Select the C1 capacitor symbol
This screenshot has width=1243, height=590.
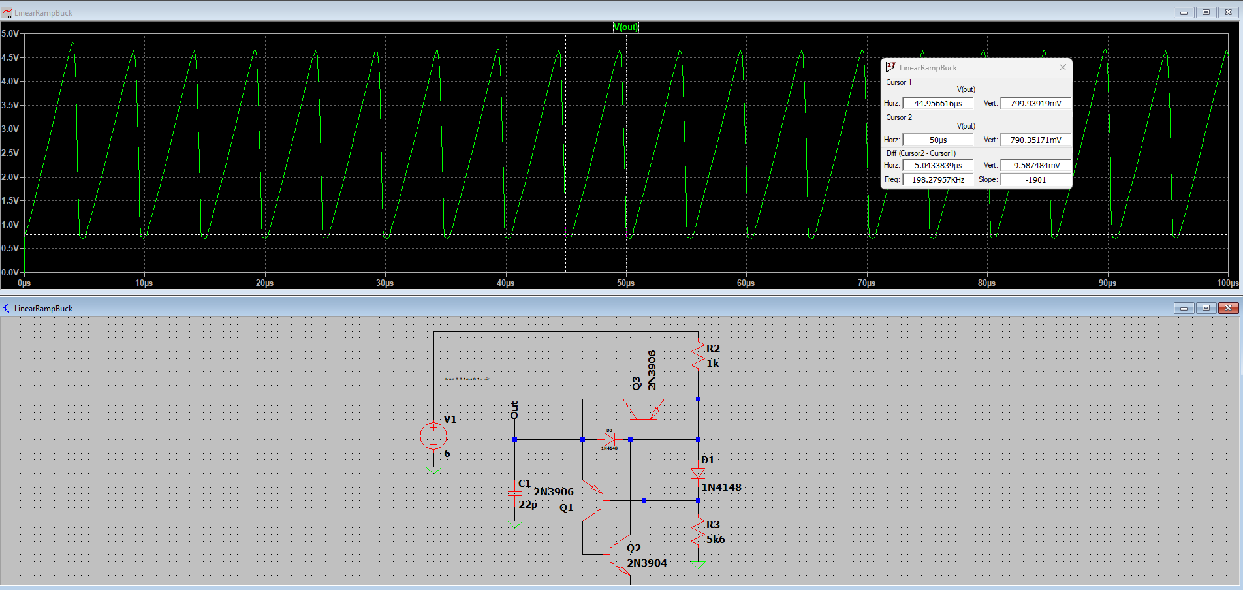514,493
